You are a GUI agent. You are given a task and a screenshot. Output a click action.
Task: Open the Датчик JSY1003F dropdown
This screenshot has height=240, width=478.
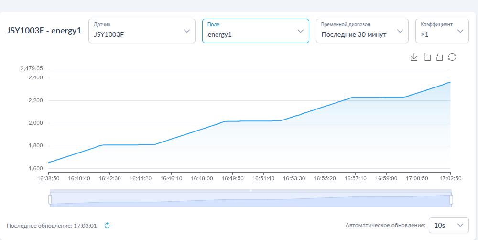(141, 31)
